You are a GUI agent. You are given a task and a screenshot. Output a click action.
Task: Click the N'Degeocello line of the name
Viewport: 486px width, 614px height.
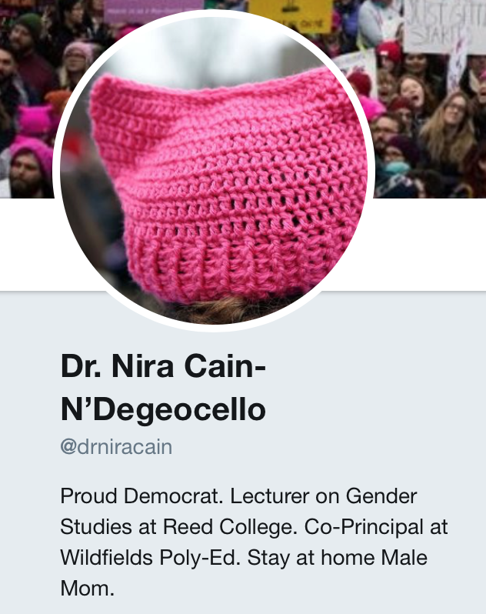164,410
